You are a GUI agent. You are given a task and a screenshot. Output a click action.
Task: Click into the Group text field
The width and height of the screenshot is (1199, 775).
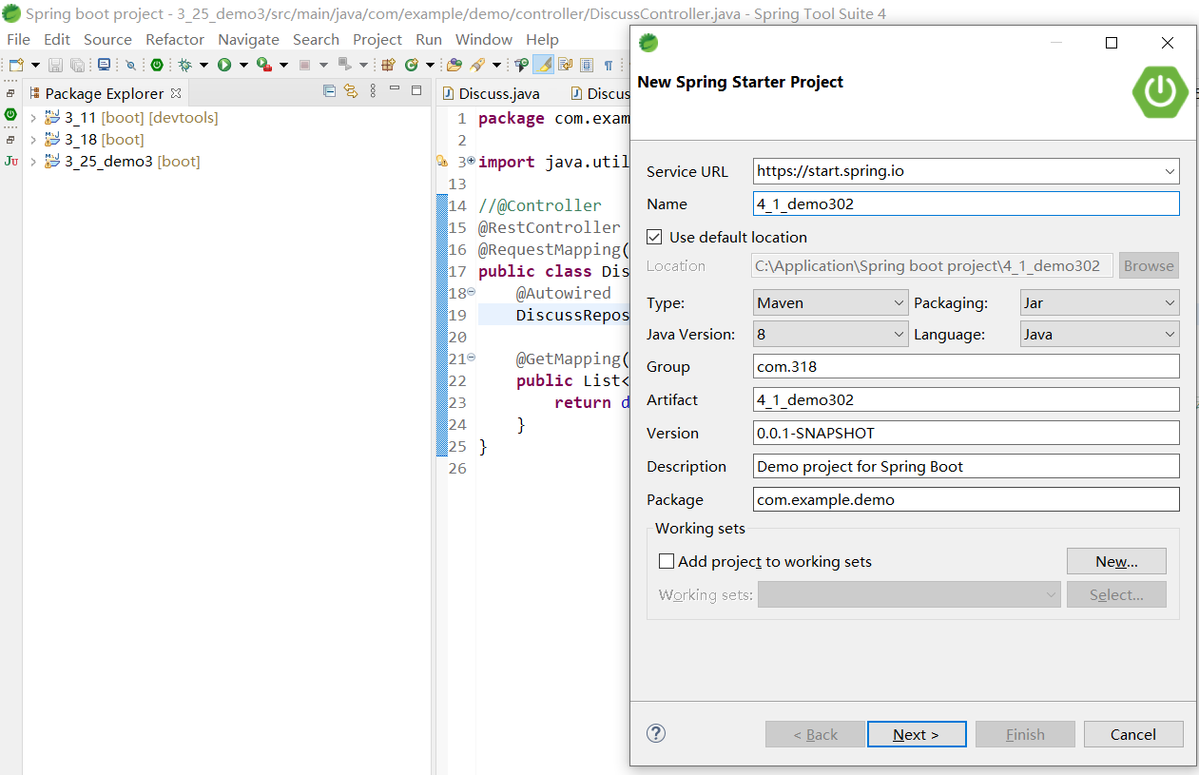[965, 367]
